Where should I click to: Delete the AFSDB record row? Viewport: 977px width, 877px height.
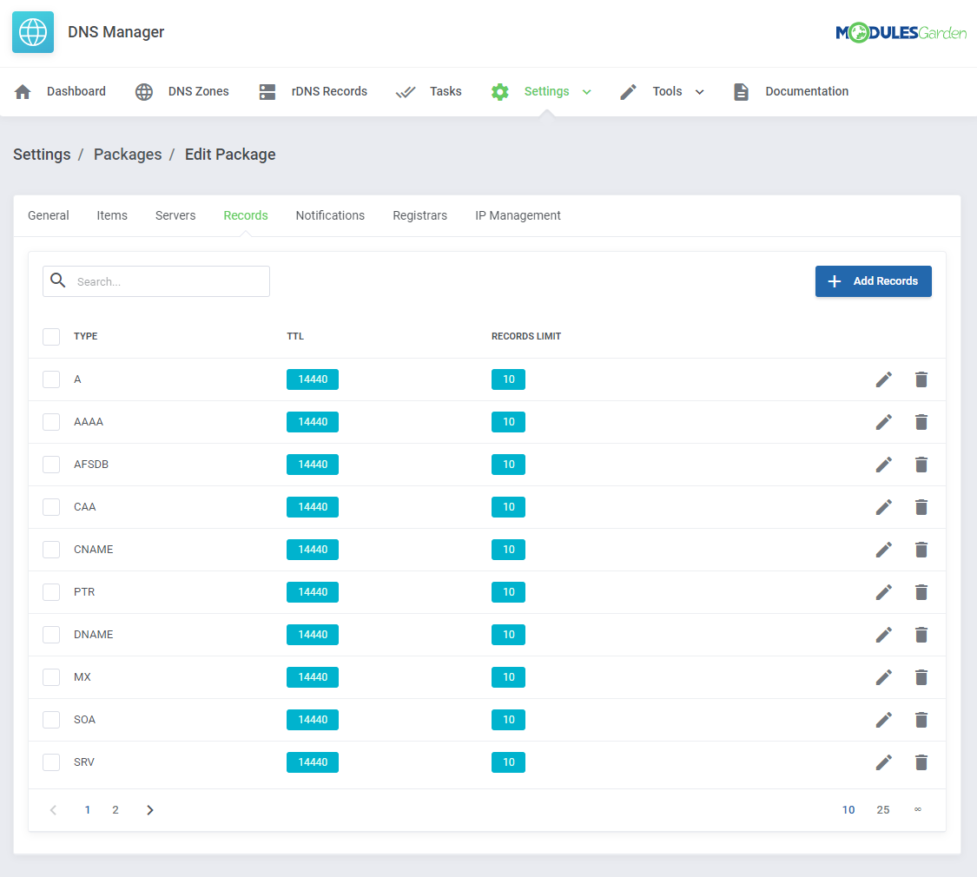(x=921, y=464)
